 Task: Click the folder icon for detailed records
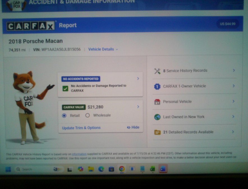(157, 132)
